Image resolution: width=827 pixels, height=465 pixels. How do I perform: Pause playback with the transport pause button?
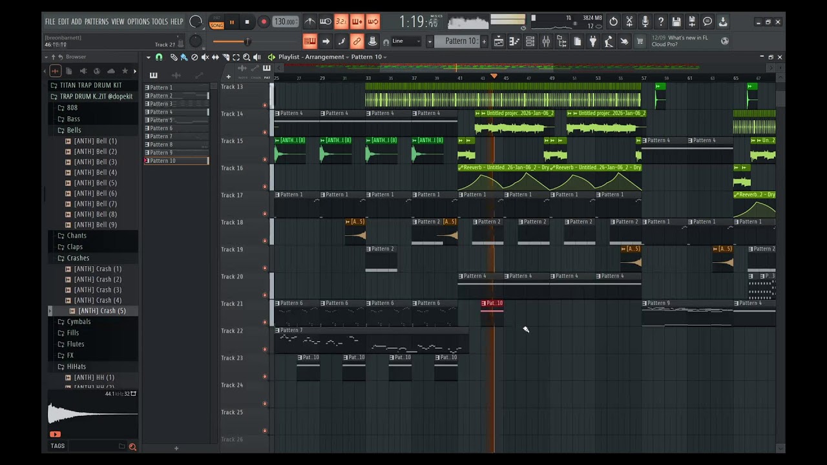point(232,22)
